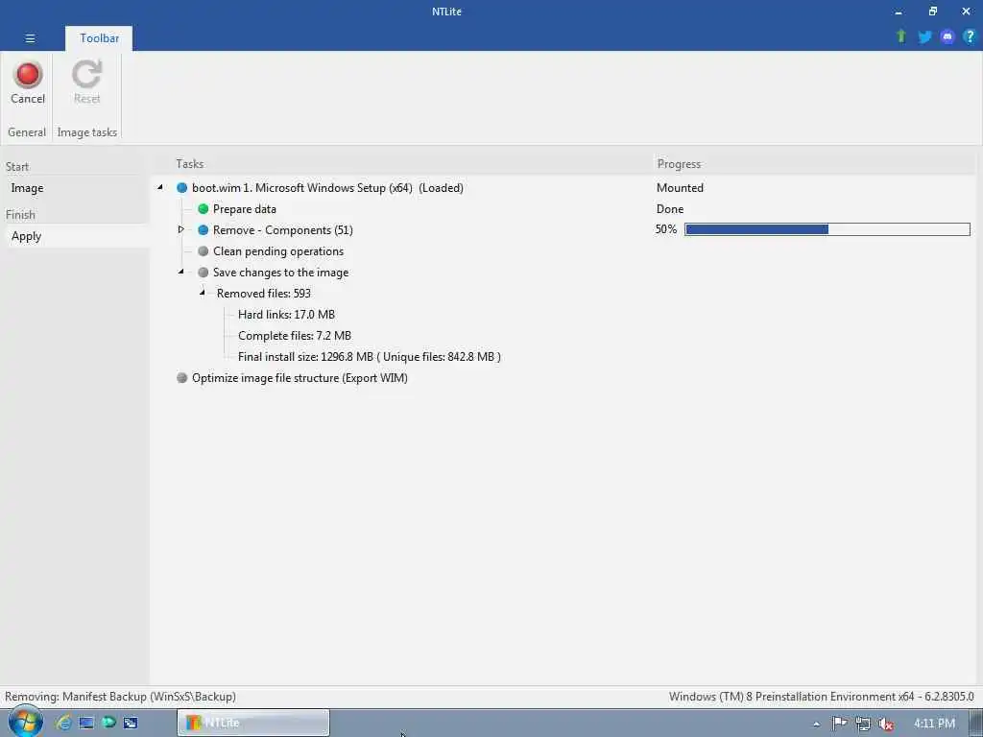Click the Done progress status

pyautogui.click(x=669, y=208)
